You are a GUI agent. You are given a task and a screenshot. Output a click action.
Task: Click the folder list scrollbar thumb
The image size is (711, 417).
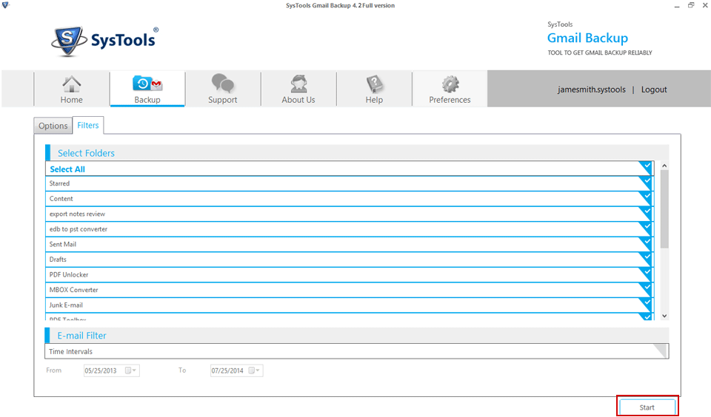click(x=664, y=209)
